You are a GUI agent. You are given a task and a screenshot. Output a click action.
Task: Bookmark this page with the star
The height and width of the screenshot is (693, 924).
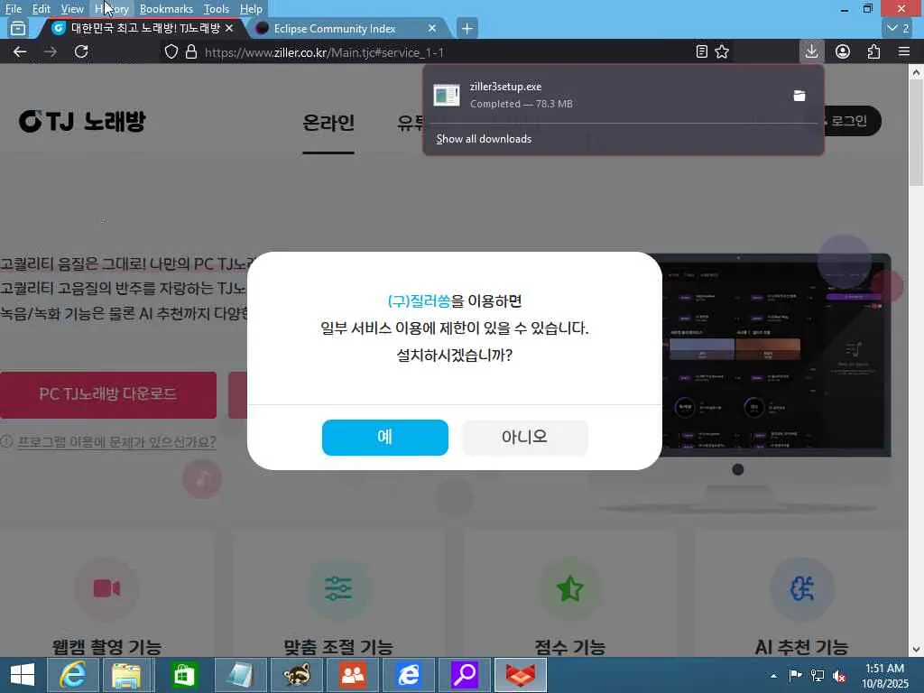(722, 51)
